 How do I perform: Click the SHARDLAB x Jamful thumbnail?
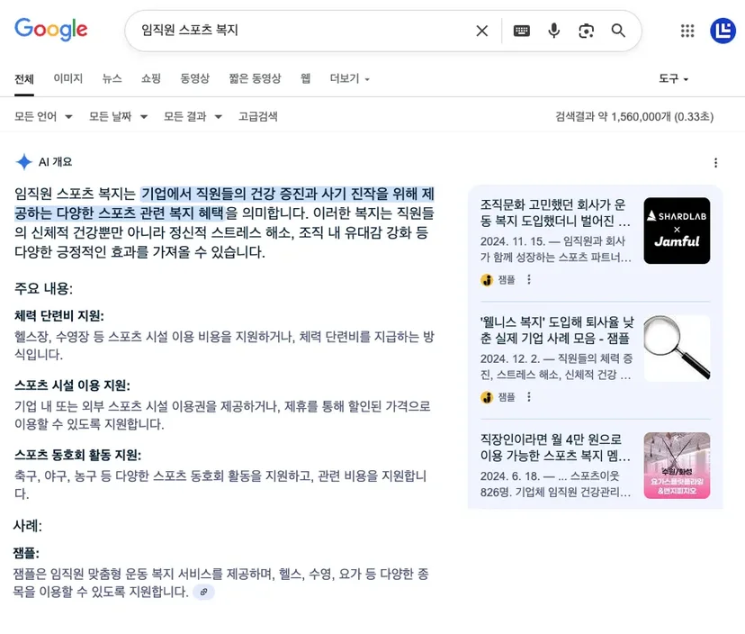coord(677,231)
